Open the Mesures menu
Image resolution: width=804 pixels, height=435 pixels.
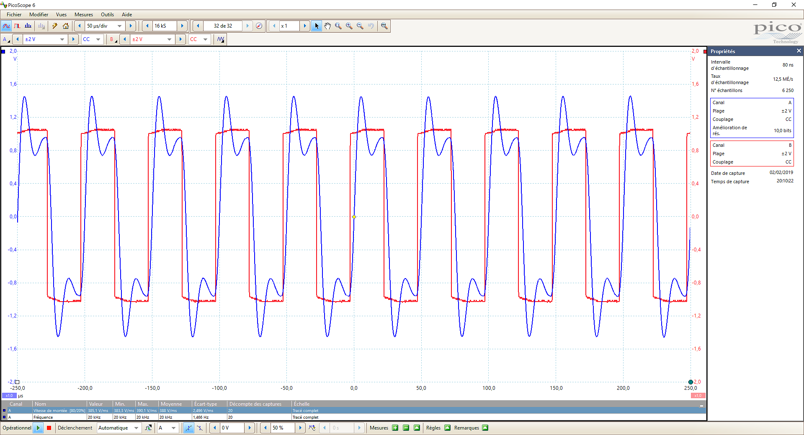84,15
